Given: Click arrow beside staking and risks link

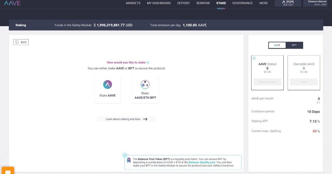Looking at the screenshot, I should pyautogui.click(x=145, y=119).
